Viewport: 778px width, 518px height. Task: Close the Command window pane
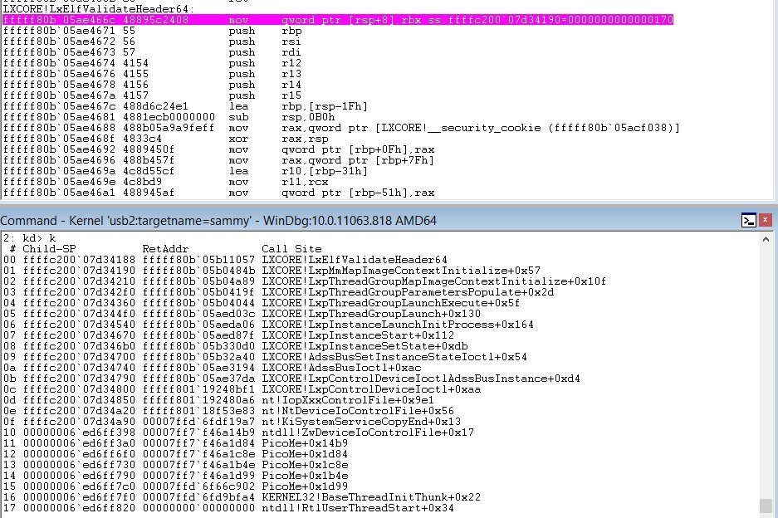click(766, 220)
